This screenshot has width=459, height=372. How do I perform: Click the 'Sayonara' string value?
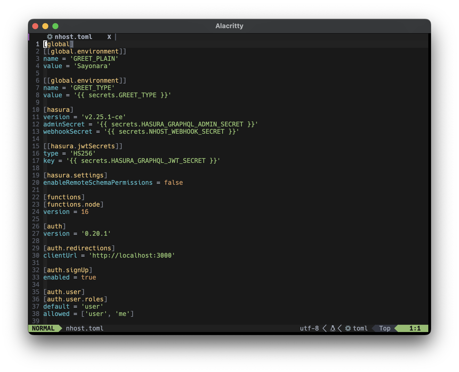(x=92, y=66)
